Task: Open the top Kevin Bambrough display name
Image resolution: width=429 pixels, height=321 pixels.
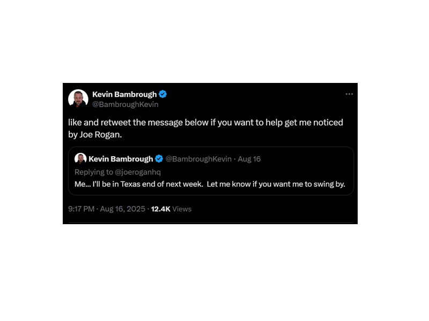Action: click(124, 94)
